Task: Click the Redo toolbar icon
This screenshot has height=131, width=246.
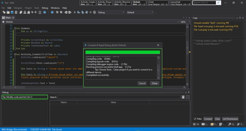Action: tap(36, 12)
